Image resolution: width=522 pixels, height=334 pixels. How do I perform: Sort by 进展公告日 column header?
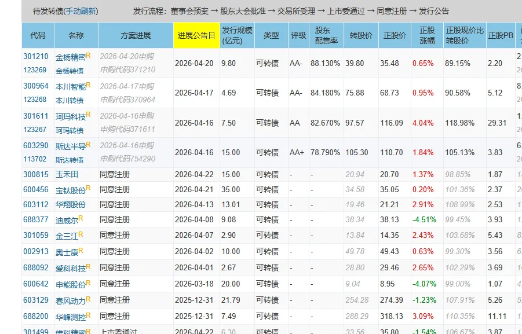pos(196,35)
